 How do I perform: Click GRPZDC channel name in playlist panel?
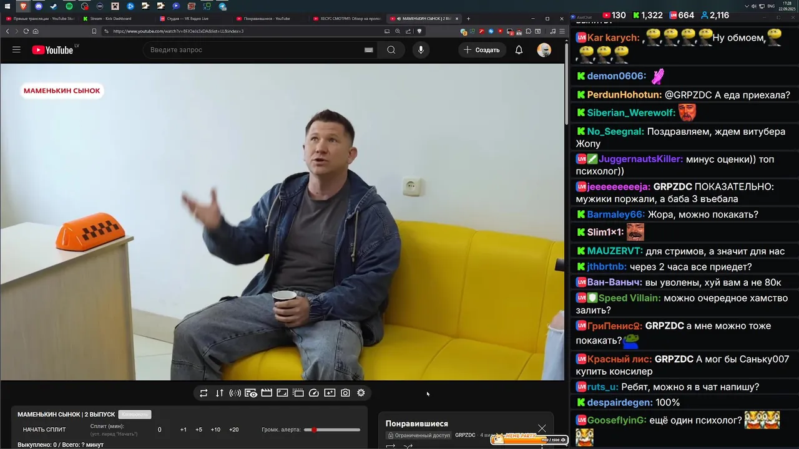(x=465, y=435)
